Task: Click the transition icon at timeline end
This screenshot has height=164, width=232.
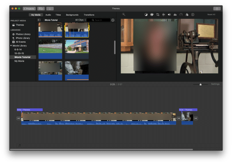Action: (x=196, y=118)
